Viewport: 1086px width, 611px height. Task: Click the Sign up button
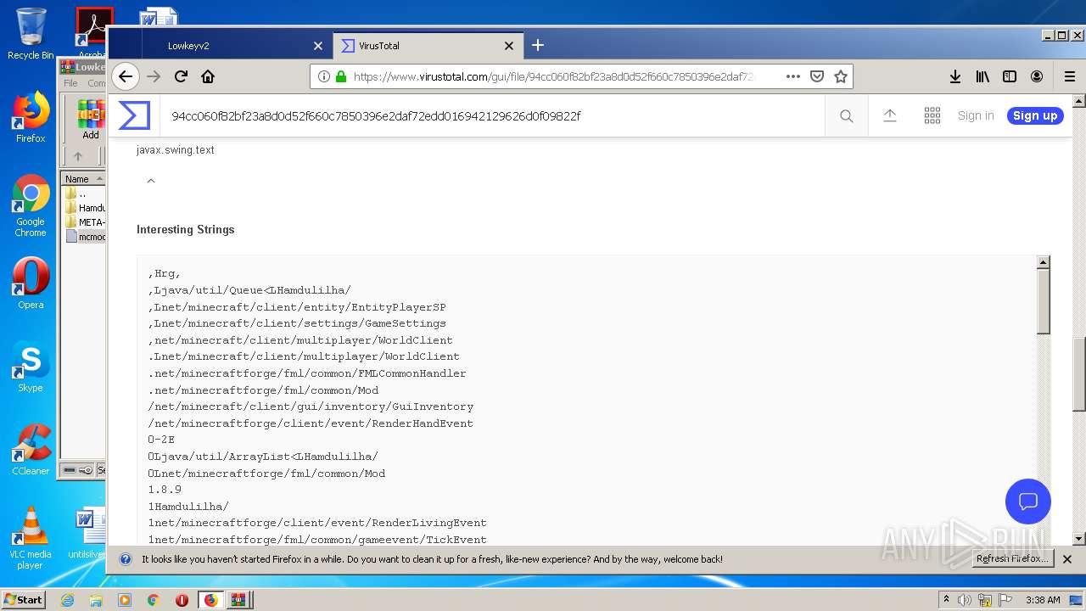[1035, 115]
